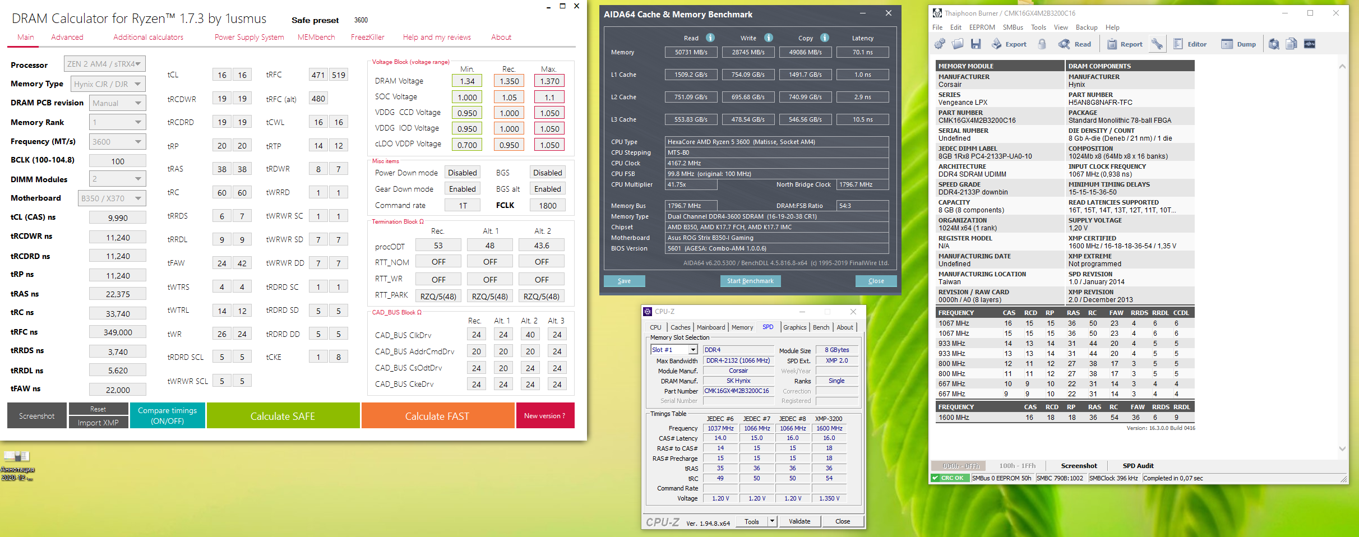Click the Thaiphoon Burner vertical scrollbar down arrow
1359x537 pixels.
[1342, 448]
